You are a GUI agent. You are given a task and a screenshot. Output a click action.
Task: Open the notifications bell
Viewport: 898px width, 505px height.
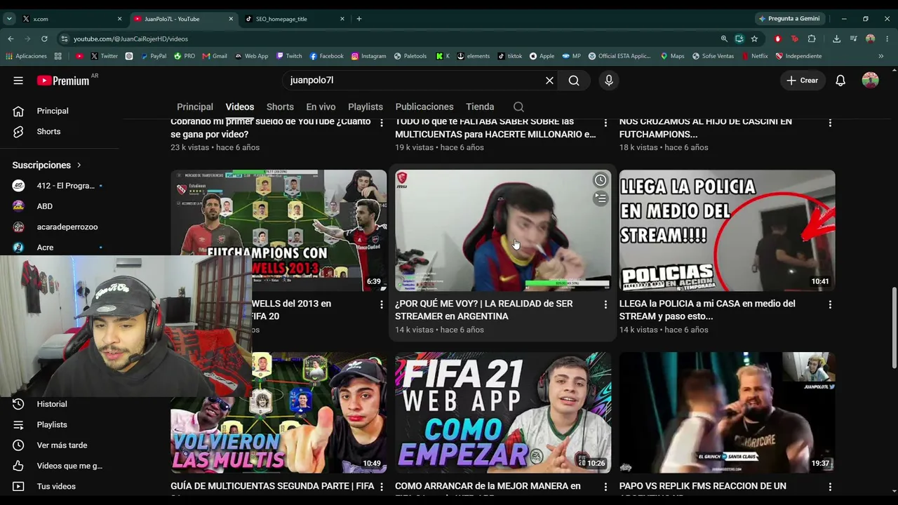click(840, 81)
